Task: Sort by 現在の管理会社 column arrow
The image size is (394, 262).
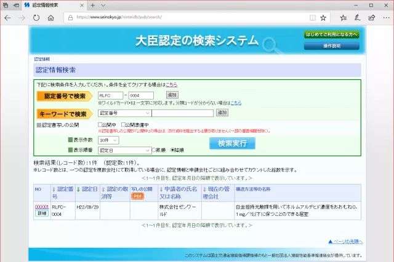Action: [x=204, y=189]
